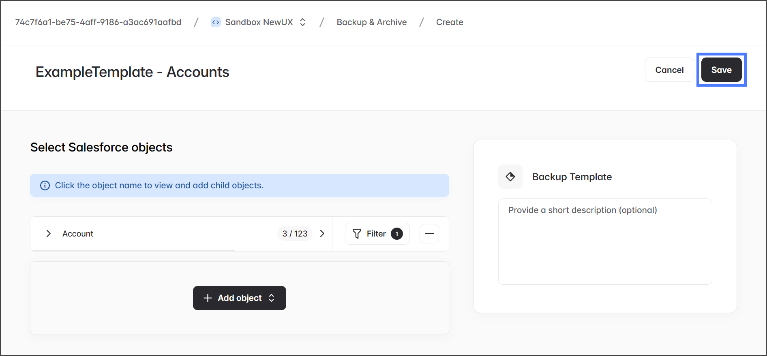The height and width of the screenshot is (356, 767).
Task: Expand the Account row using the left chevron
Action: pyautogui.click(x=49, y=234)
